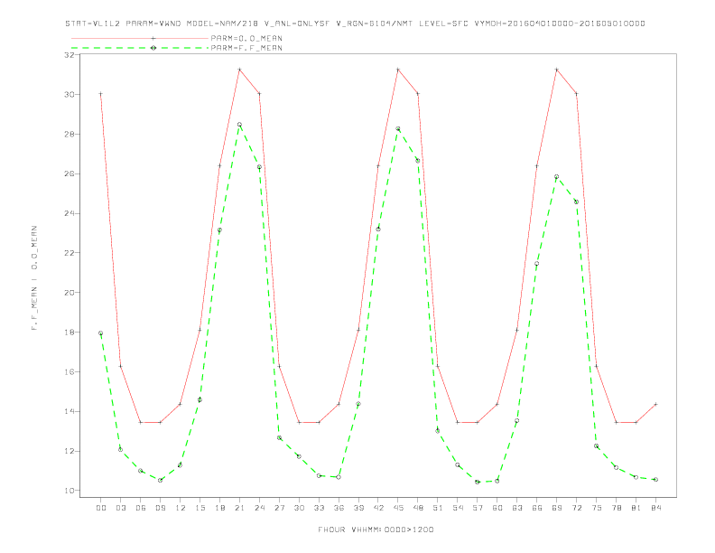Click the PARM=O.O_MEAN legend label
Image resolution: width=715 pixels, height=553 pixels.
246,38
